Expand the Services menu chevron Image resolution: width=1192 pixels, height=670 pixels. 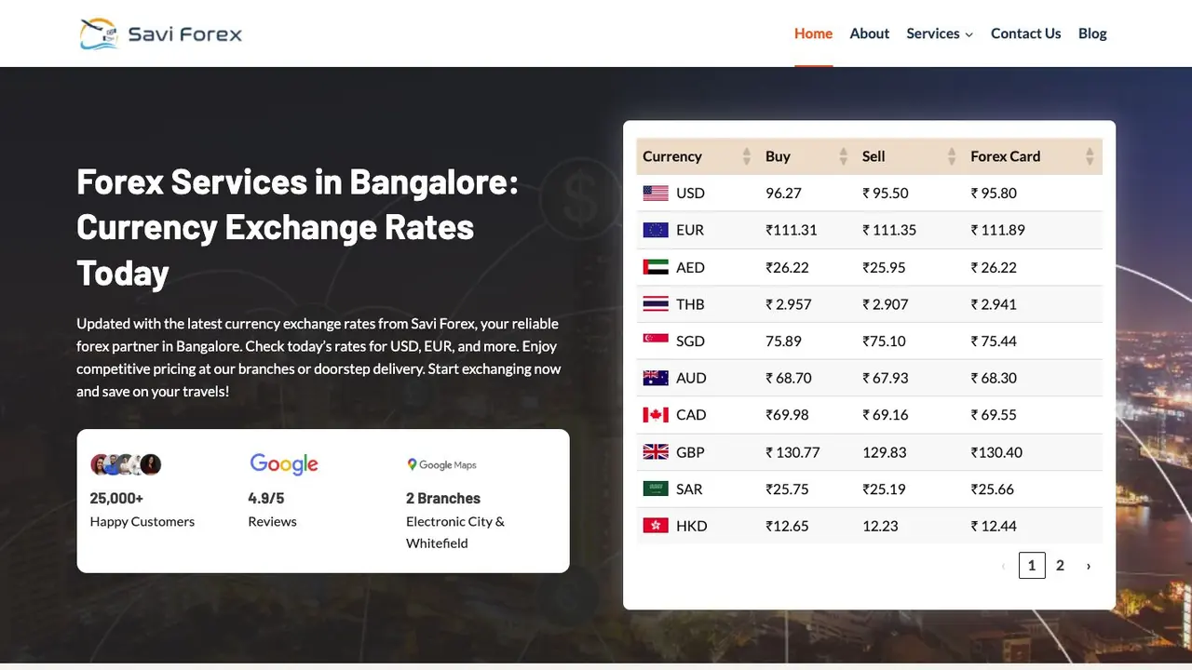(x=968, y=34)
